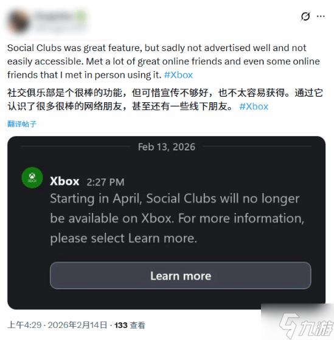Click the 九游 watermark logo
The image size is (334, 340).
coord(306,325)
